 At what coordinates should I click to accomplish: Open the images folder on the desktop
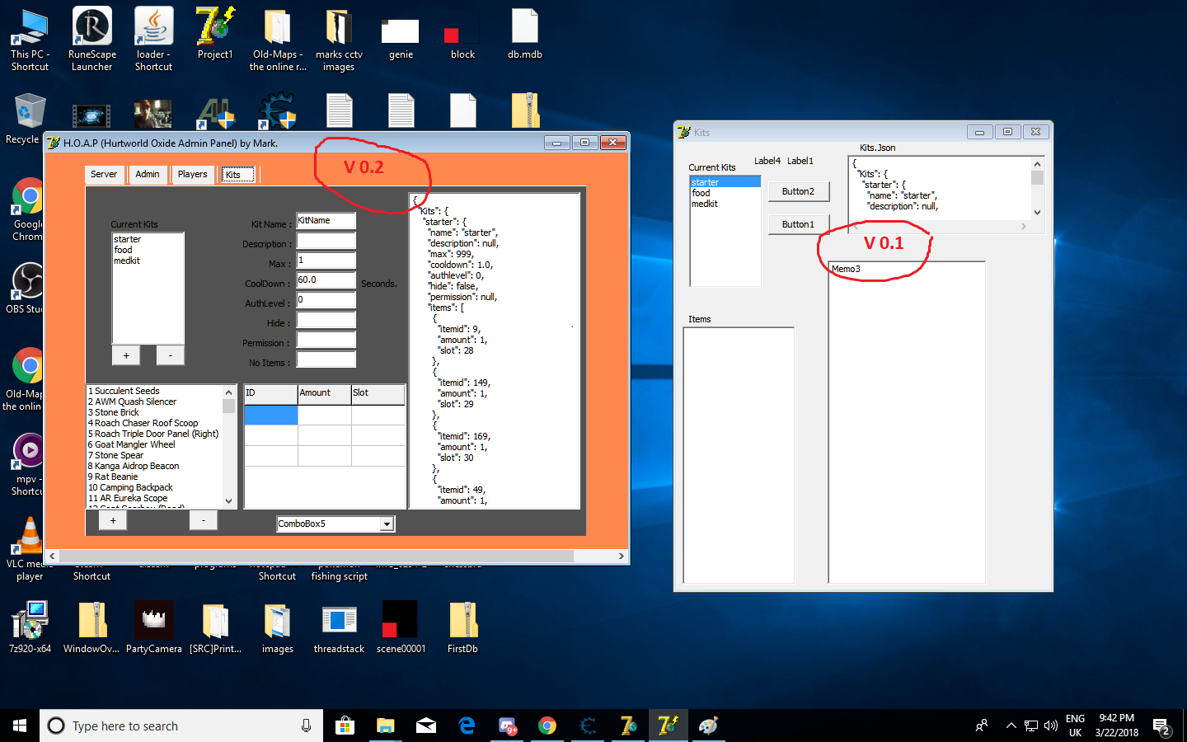278,621
